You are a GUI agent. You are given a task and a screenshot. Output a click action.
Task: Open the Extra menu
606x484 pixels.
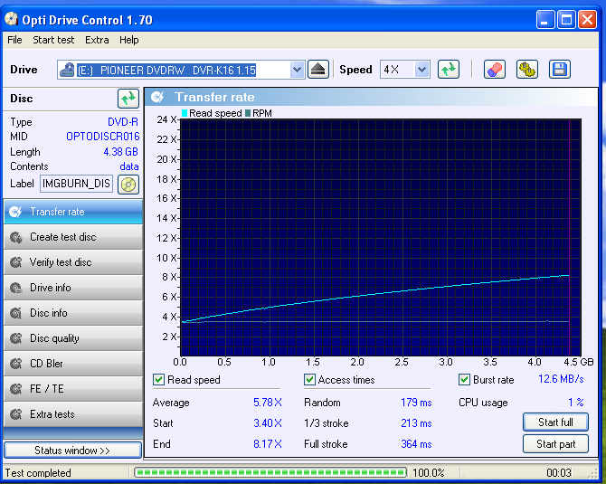[97, 40]
